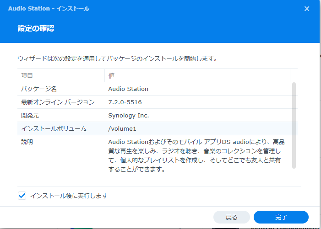
Task: Click the package description text
Action: [x=196, y=156]
